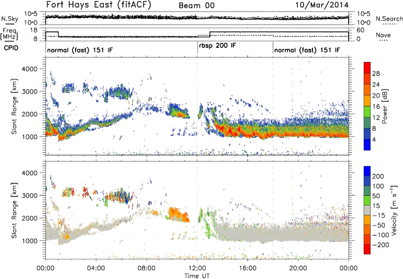The height and width of the screenshot is (279, 403).
Task: Click the dotted line sample under Nave
Action: [x=383, y=40]
